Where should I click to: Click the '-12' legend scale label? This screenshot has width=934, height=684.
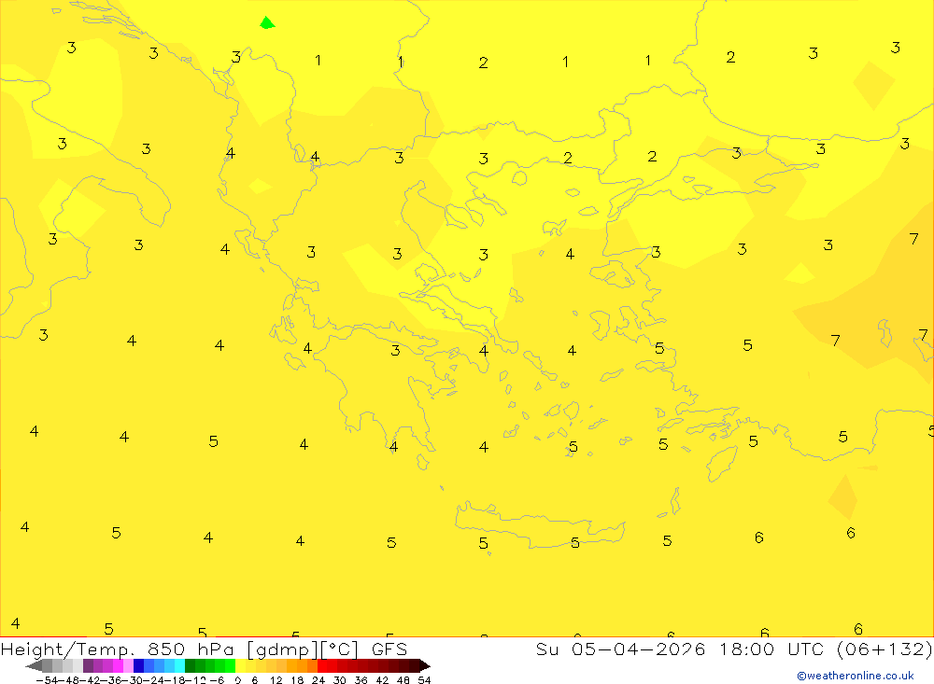196,679
